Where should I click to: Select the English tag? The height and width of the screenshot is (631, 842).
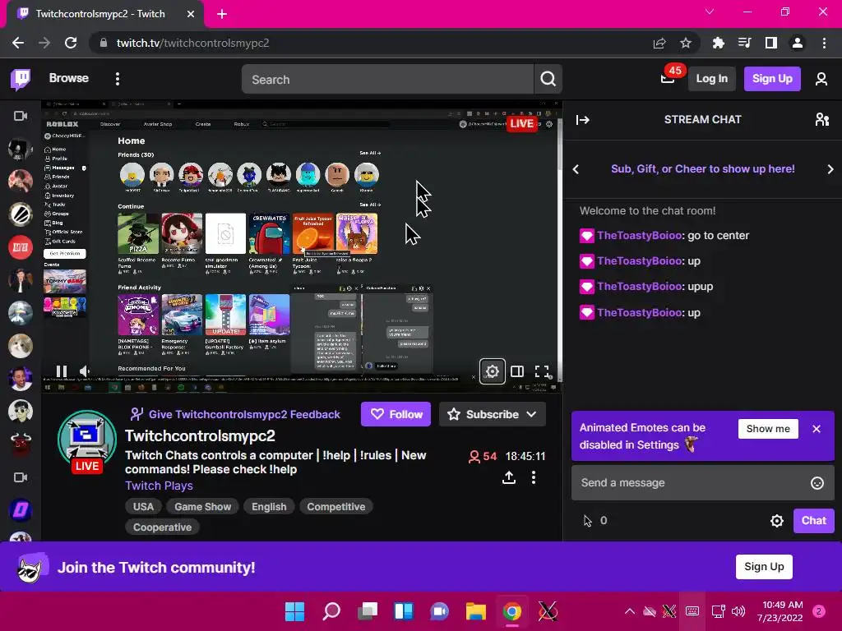pos(269,506)
